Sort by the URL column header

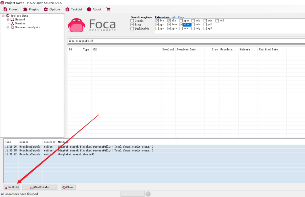(x=126, y=50)
